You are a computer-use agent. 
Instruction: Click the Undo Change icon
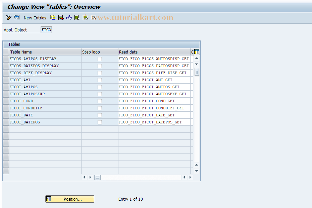(x=69, y=17)
